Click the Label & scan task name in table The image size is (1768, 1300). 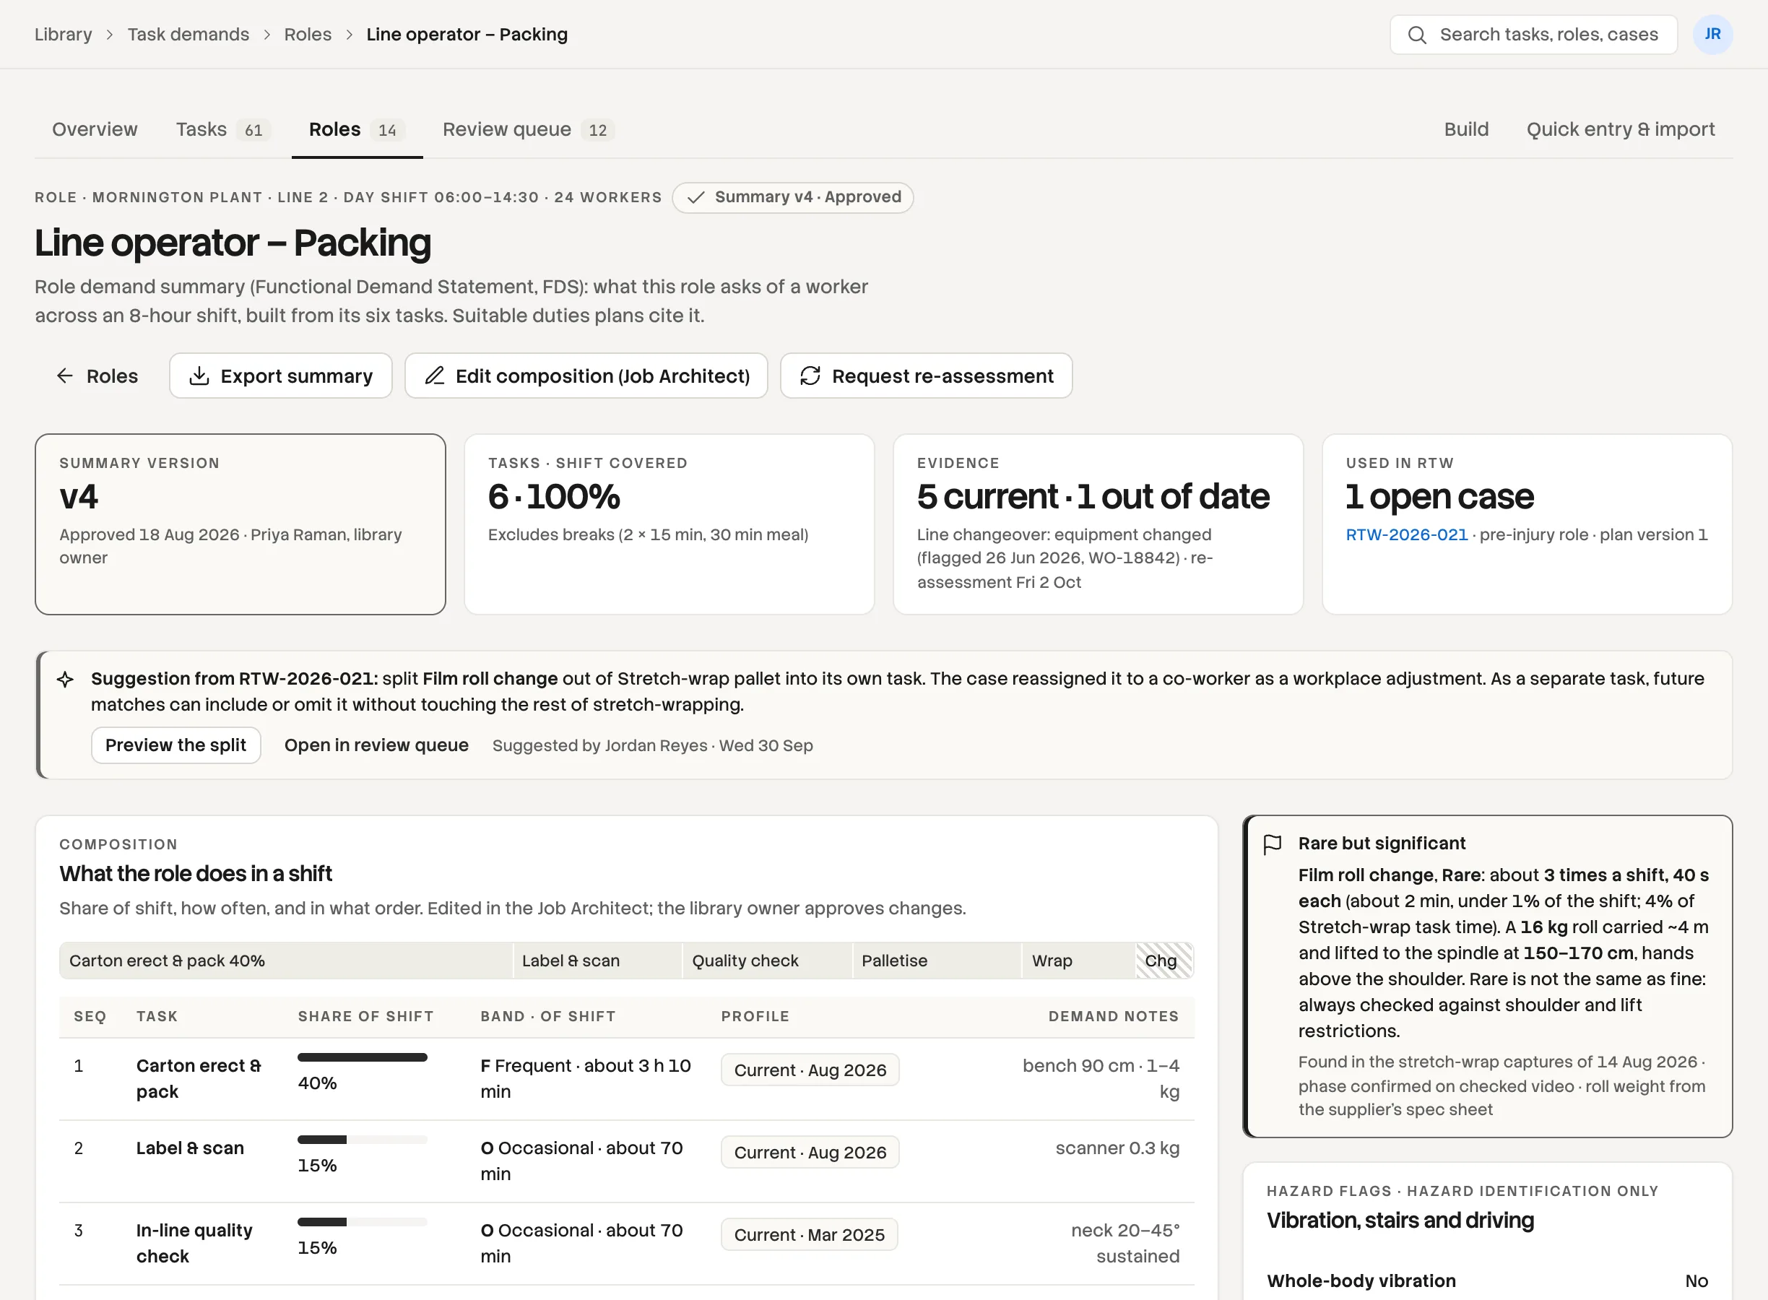tap(190, 1148)
